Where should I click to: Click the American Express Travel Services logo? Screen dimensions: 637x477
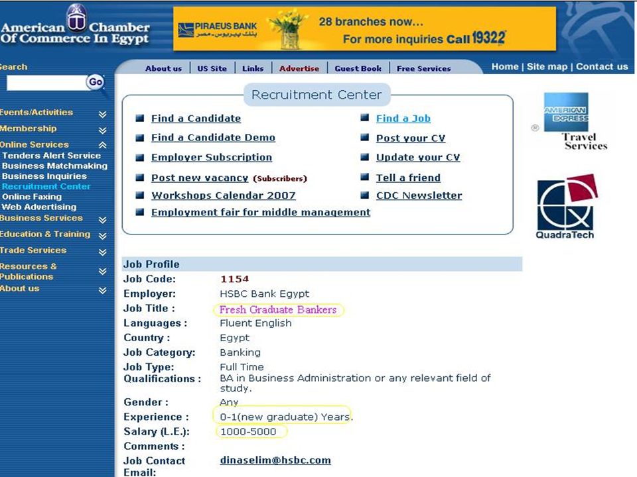click(571, 121)
